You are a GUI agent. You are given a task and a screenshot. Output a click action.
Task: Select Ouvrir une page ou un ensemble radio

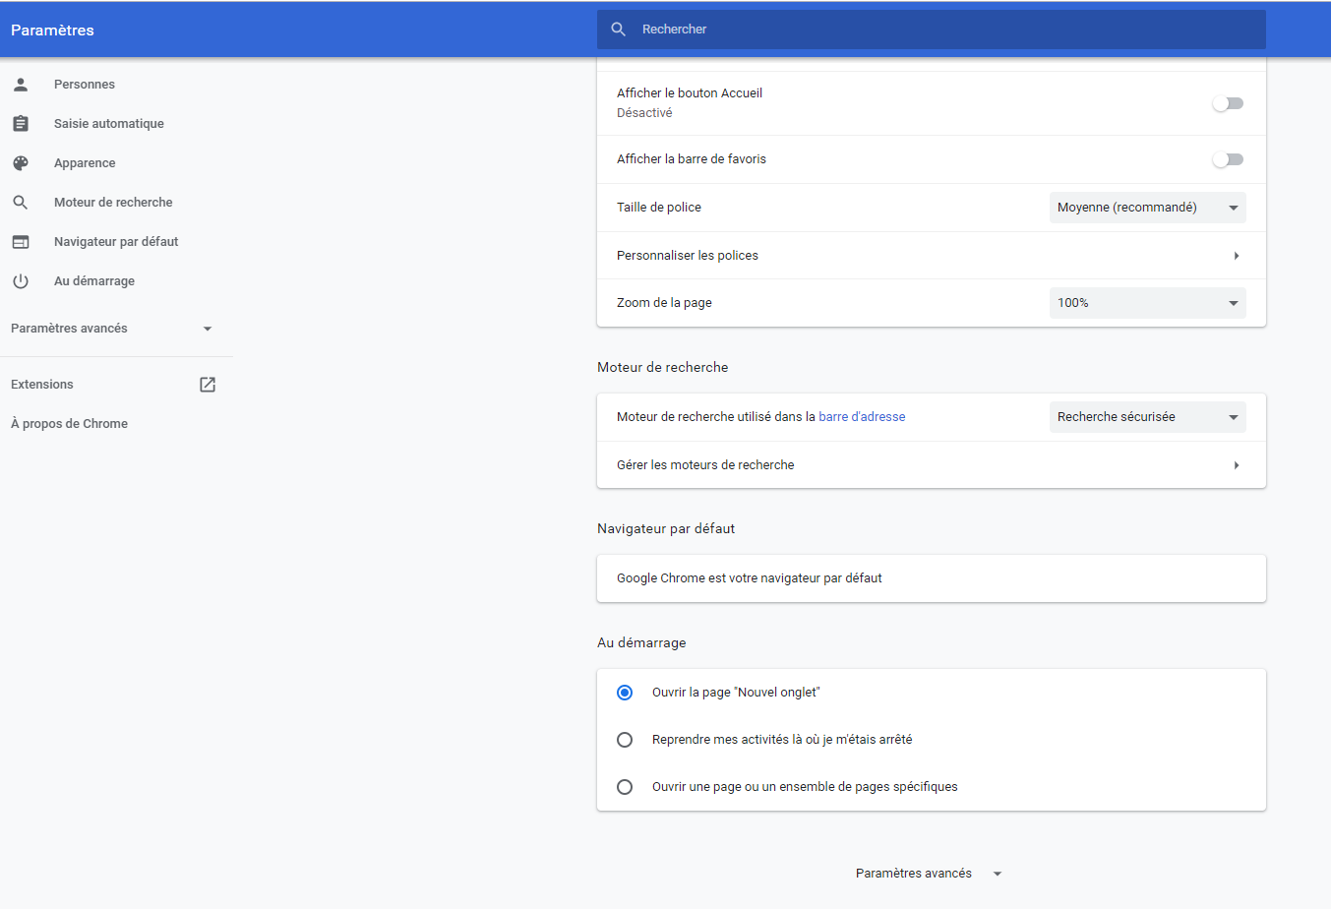(625, 787)
